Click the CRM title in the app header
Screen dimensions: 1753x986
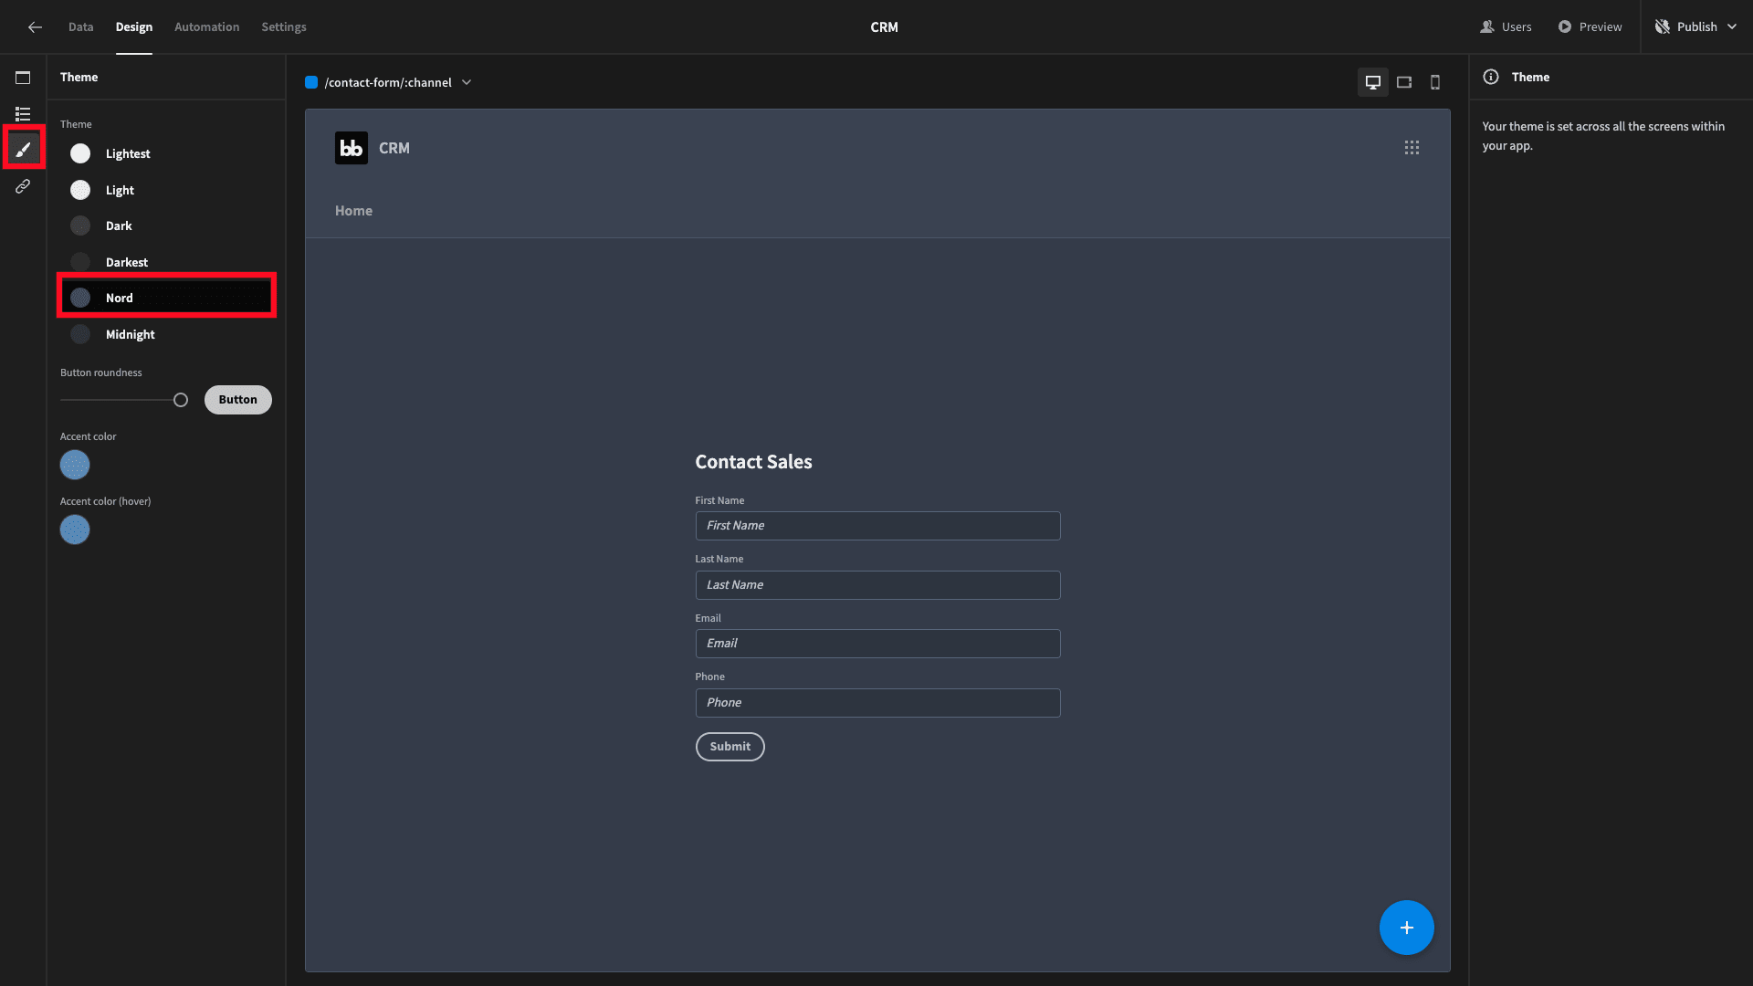[394, 148]
